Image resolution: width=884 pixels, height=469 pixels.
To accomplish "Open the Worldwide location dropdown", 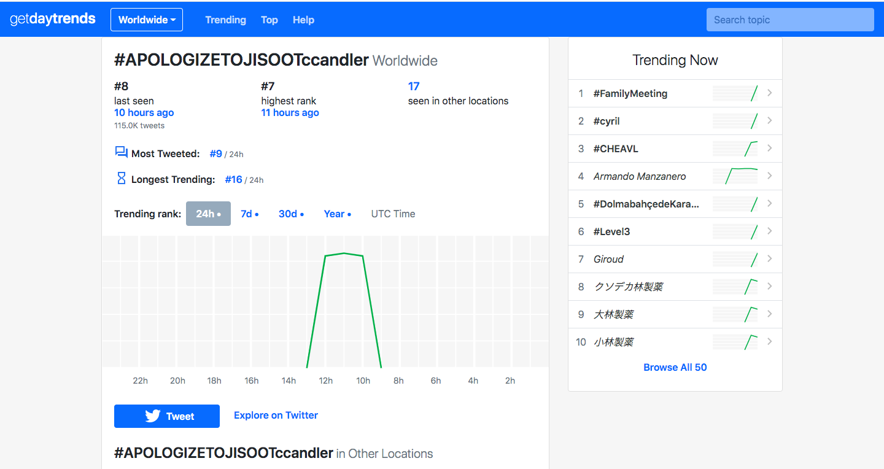I will (147, 20).
